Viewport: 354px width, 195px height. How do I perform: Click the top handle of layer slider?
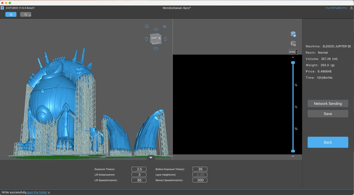tap(293, 63)
